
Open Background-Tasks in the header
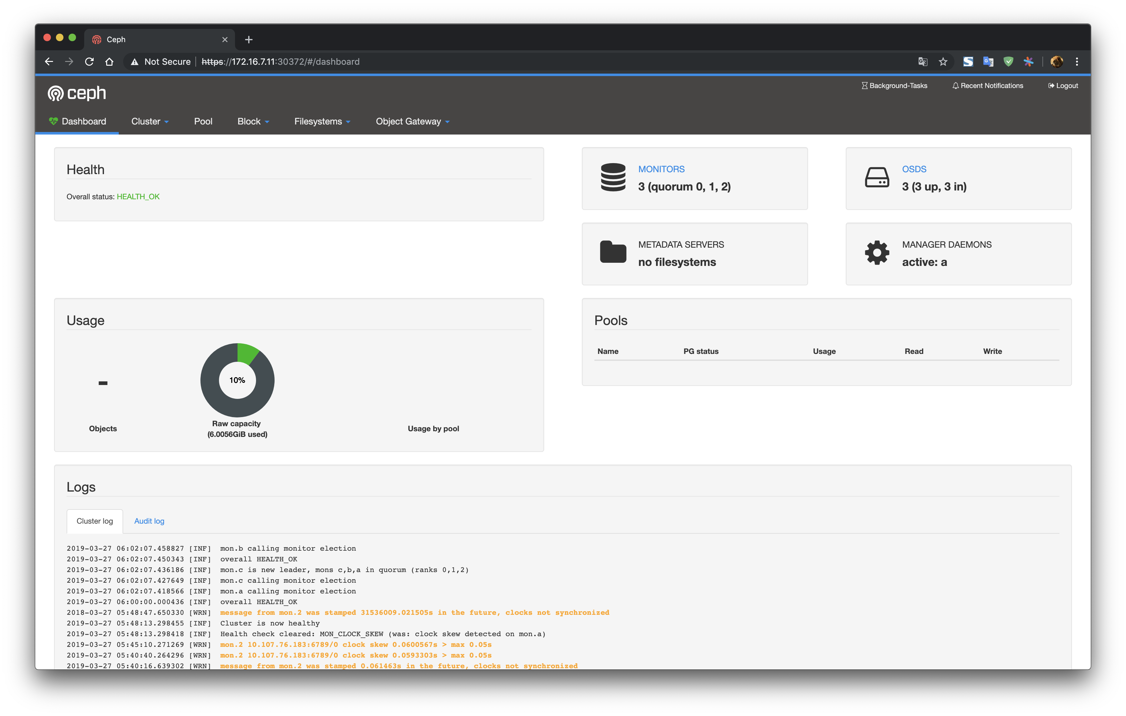[894, 85]
